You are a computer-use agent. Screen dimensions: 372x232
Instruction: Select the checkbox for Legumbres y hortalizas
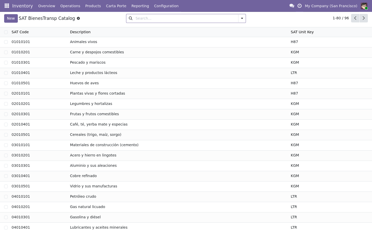pyautogui.click(x=6, y=104)
